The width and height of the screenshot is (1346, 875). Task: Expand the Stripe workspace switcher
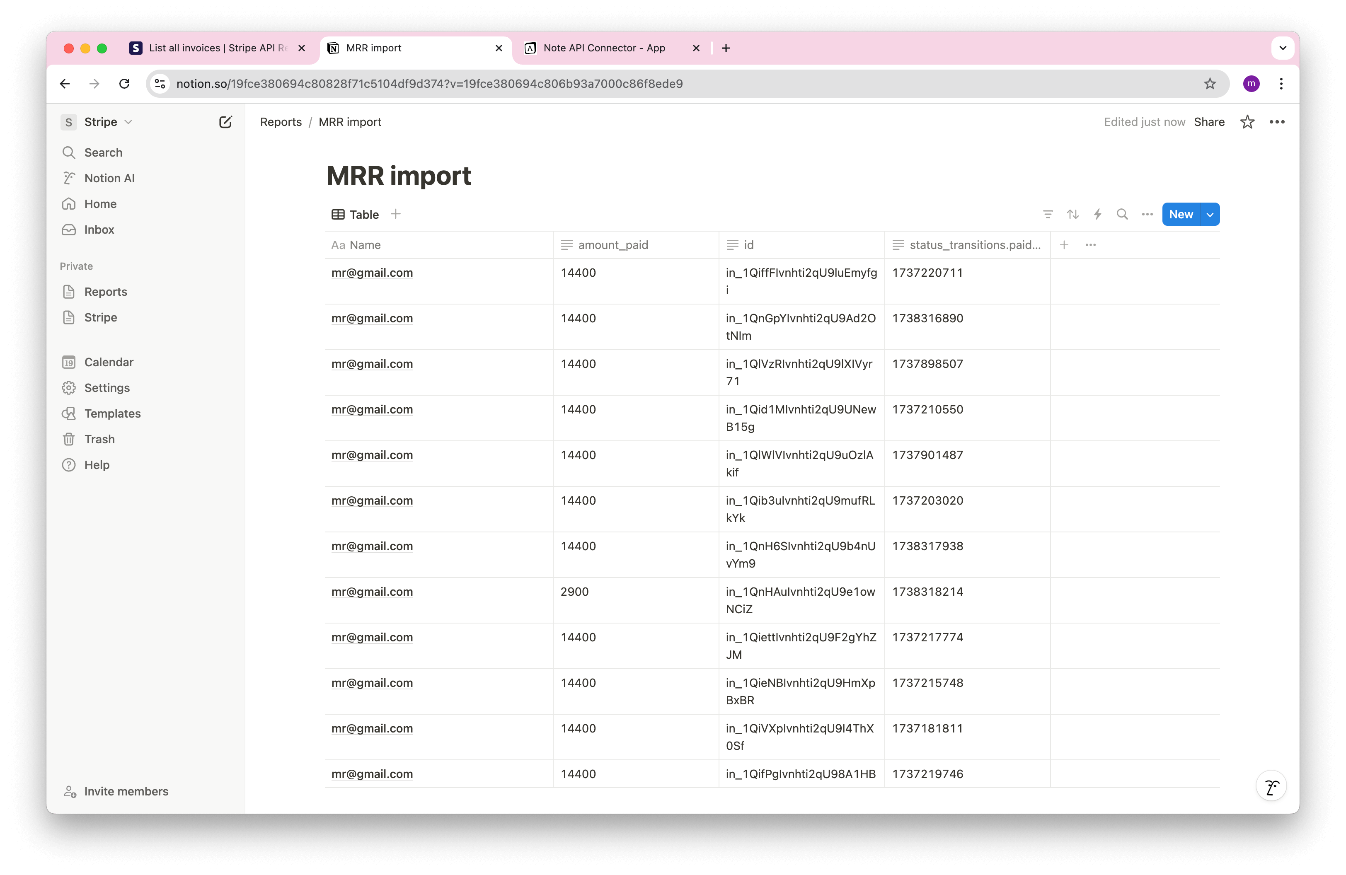(97, 122)
